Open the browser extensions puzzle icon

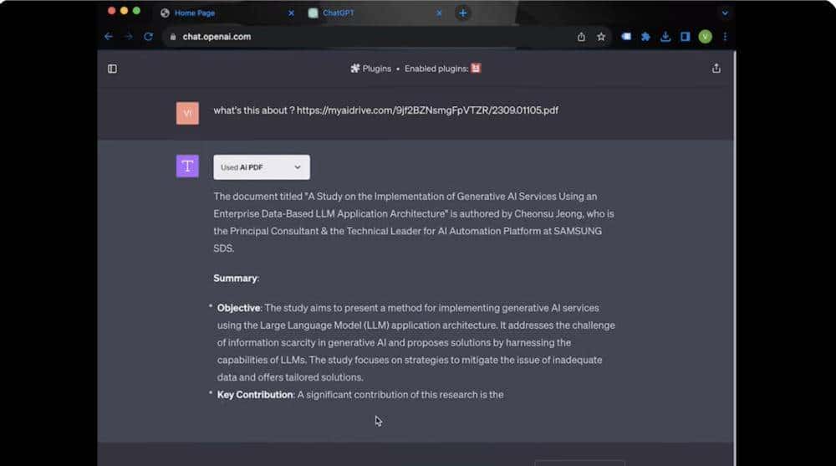(x=645, y=37)
